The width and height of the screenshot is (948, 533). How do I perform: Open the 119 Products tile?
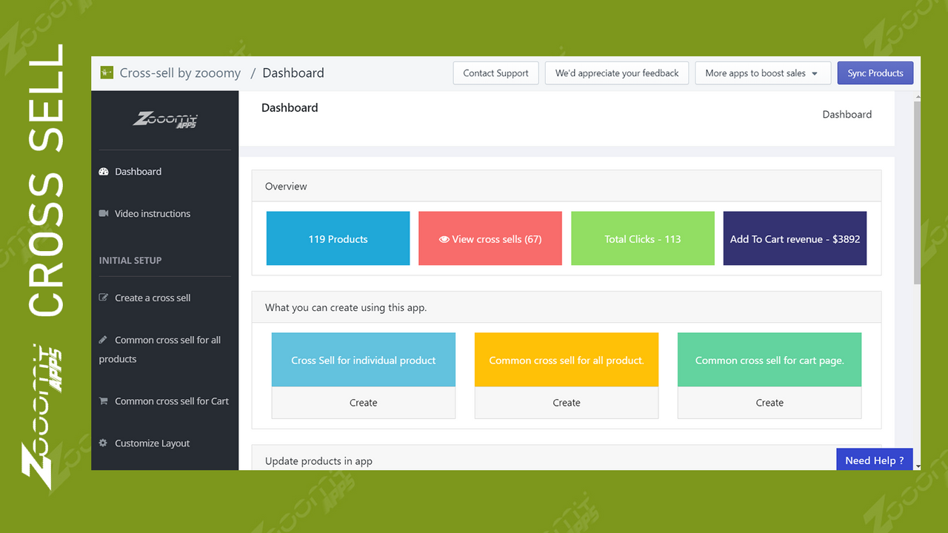click(338, 238)
